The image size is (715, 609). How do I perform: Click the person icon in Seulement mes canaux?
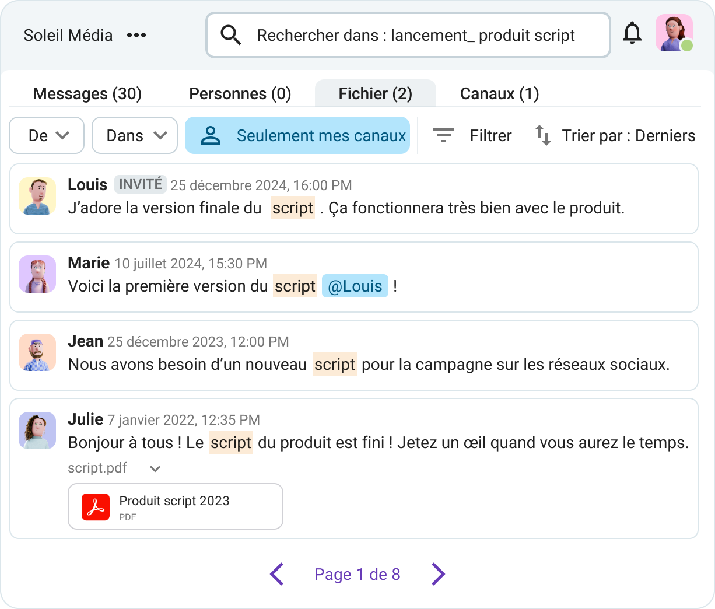211,135
